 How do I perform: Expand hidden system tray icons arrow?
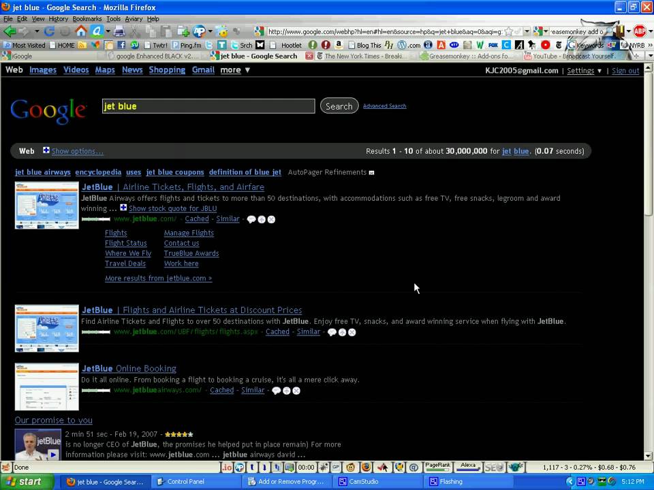[x=570, y=482]
